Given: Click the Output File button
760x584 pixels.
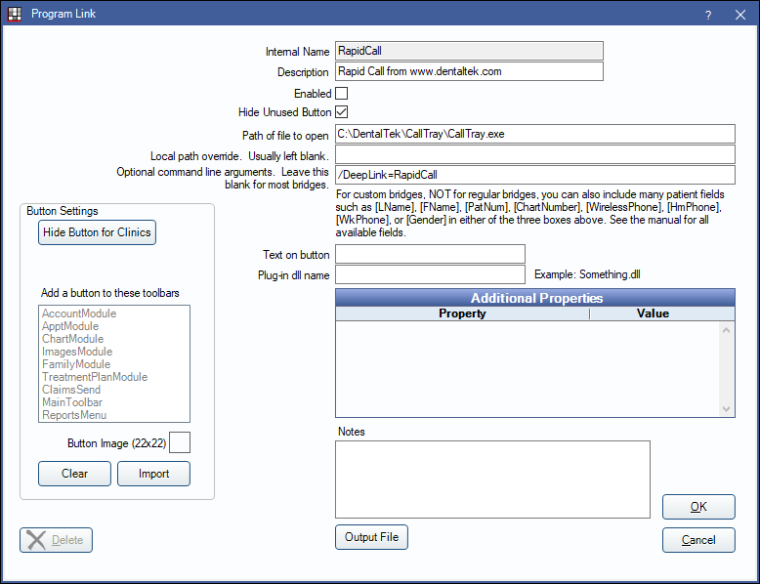Looking at the screenshot, I should tap(371, 537).
